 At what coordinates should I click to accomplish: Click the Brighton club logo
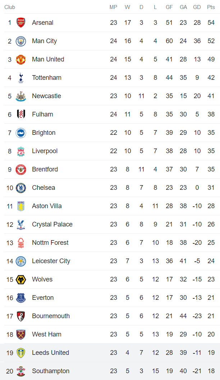pyautogui.click(x=21, y=133)
